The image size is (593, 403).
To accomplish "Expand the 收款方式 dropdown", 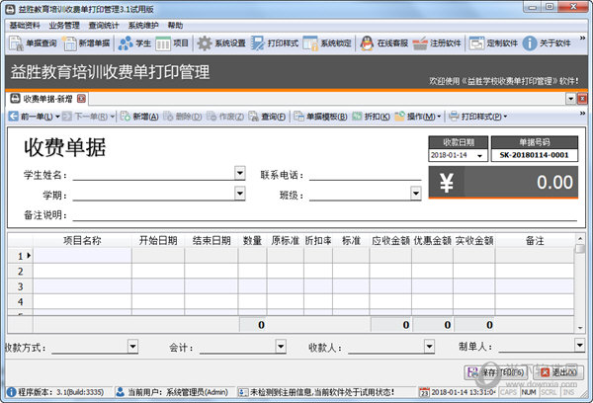I will [x=132, y=346].
